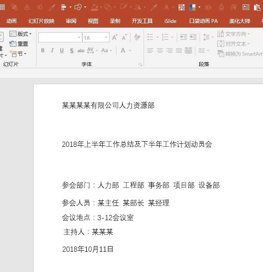263x272 pixels.
Task: Open 版式 layout dropdown
Action: [20, 34]
